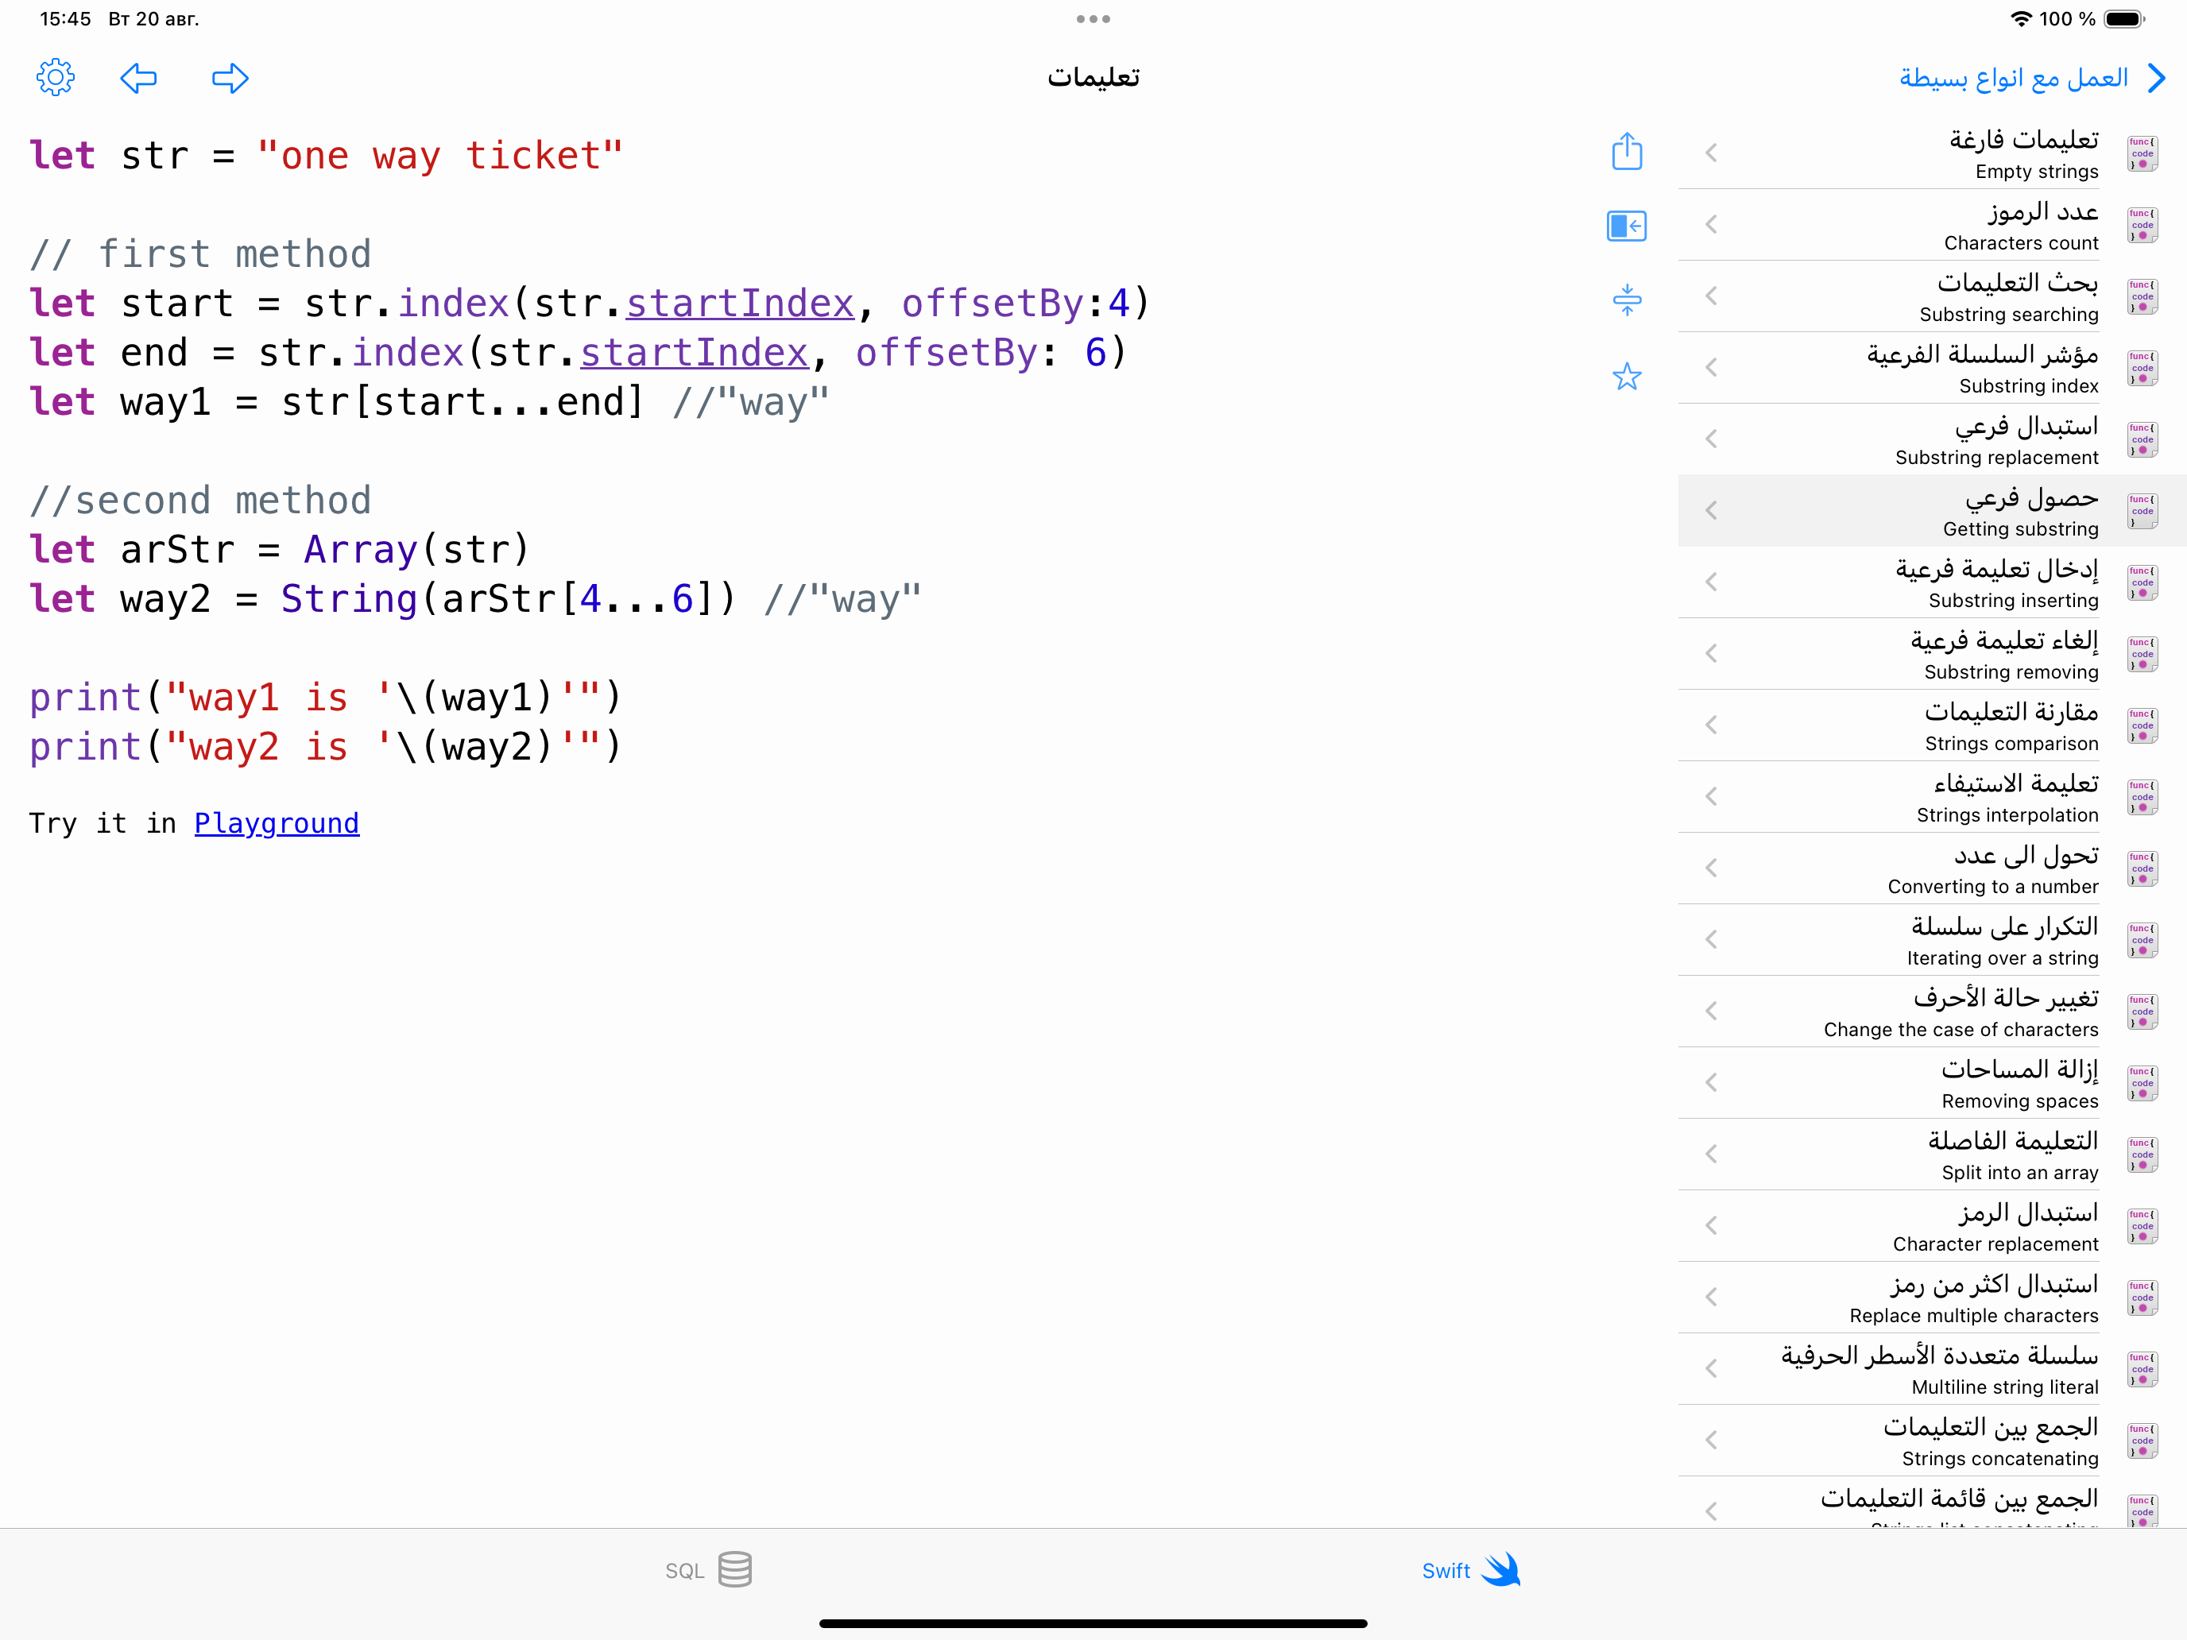Tap code icon beside Substring removing

2142,653
